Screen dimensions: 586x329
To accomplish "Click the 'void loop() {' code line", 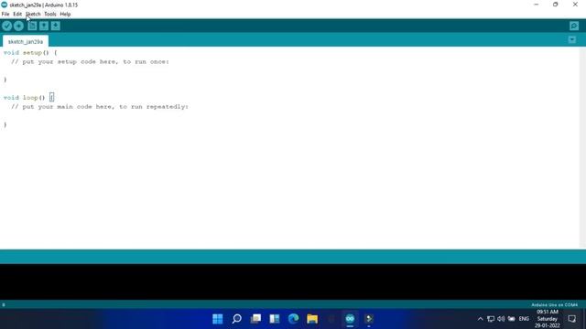I will coord(28,98).
